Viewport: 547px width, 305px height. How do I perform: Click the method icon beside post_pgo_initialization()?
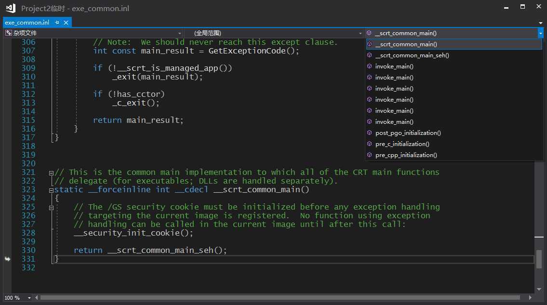370,133
